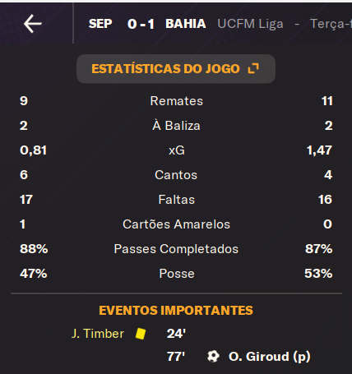Click the Posse statistic label

177,274
